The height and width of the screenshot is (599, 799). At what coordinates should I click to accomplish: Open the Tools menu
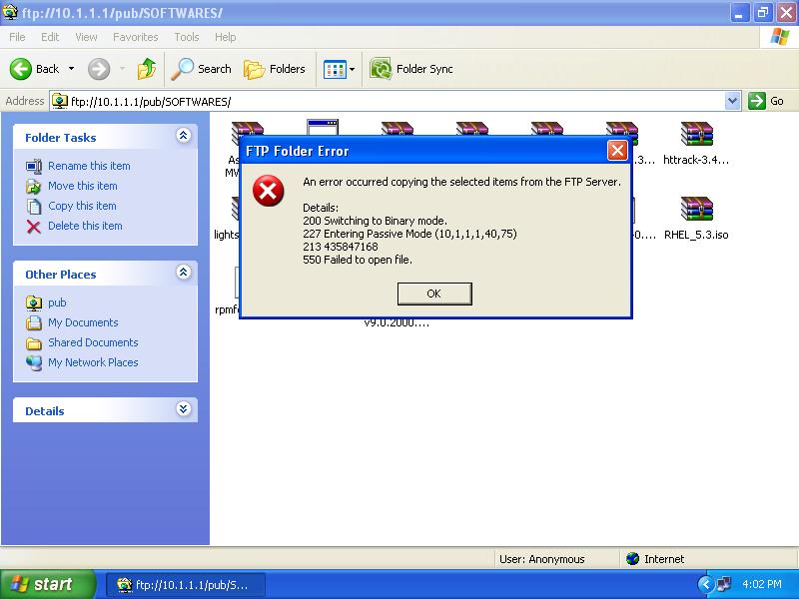(x=187, y=37)
